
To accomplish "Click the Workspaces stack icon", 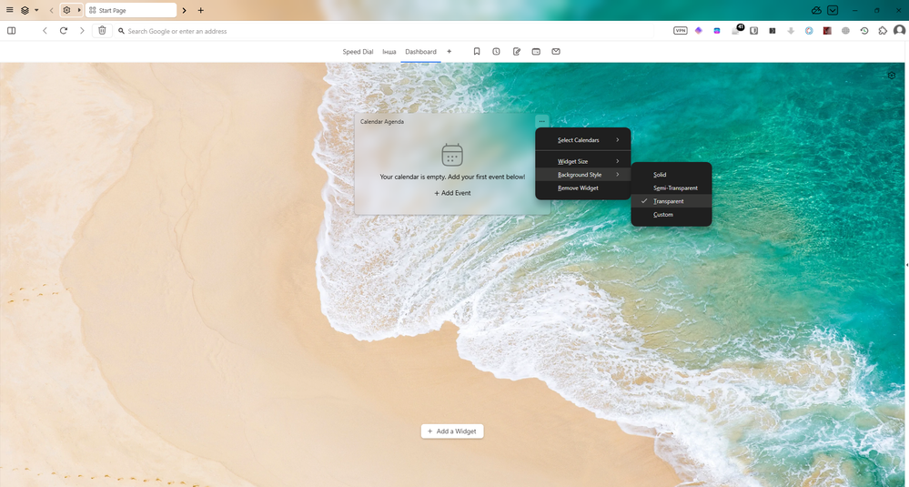I will pos(25,10).
